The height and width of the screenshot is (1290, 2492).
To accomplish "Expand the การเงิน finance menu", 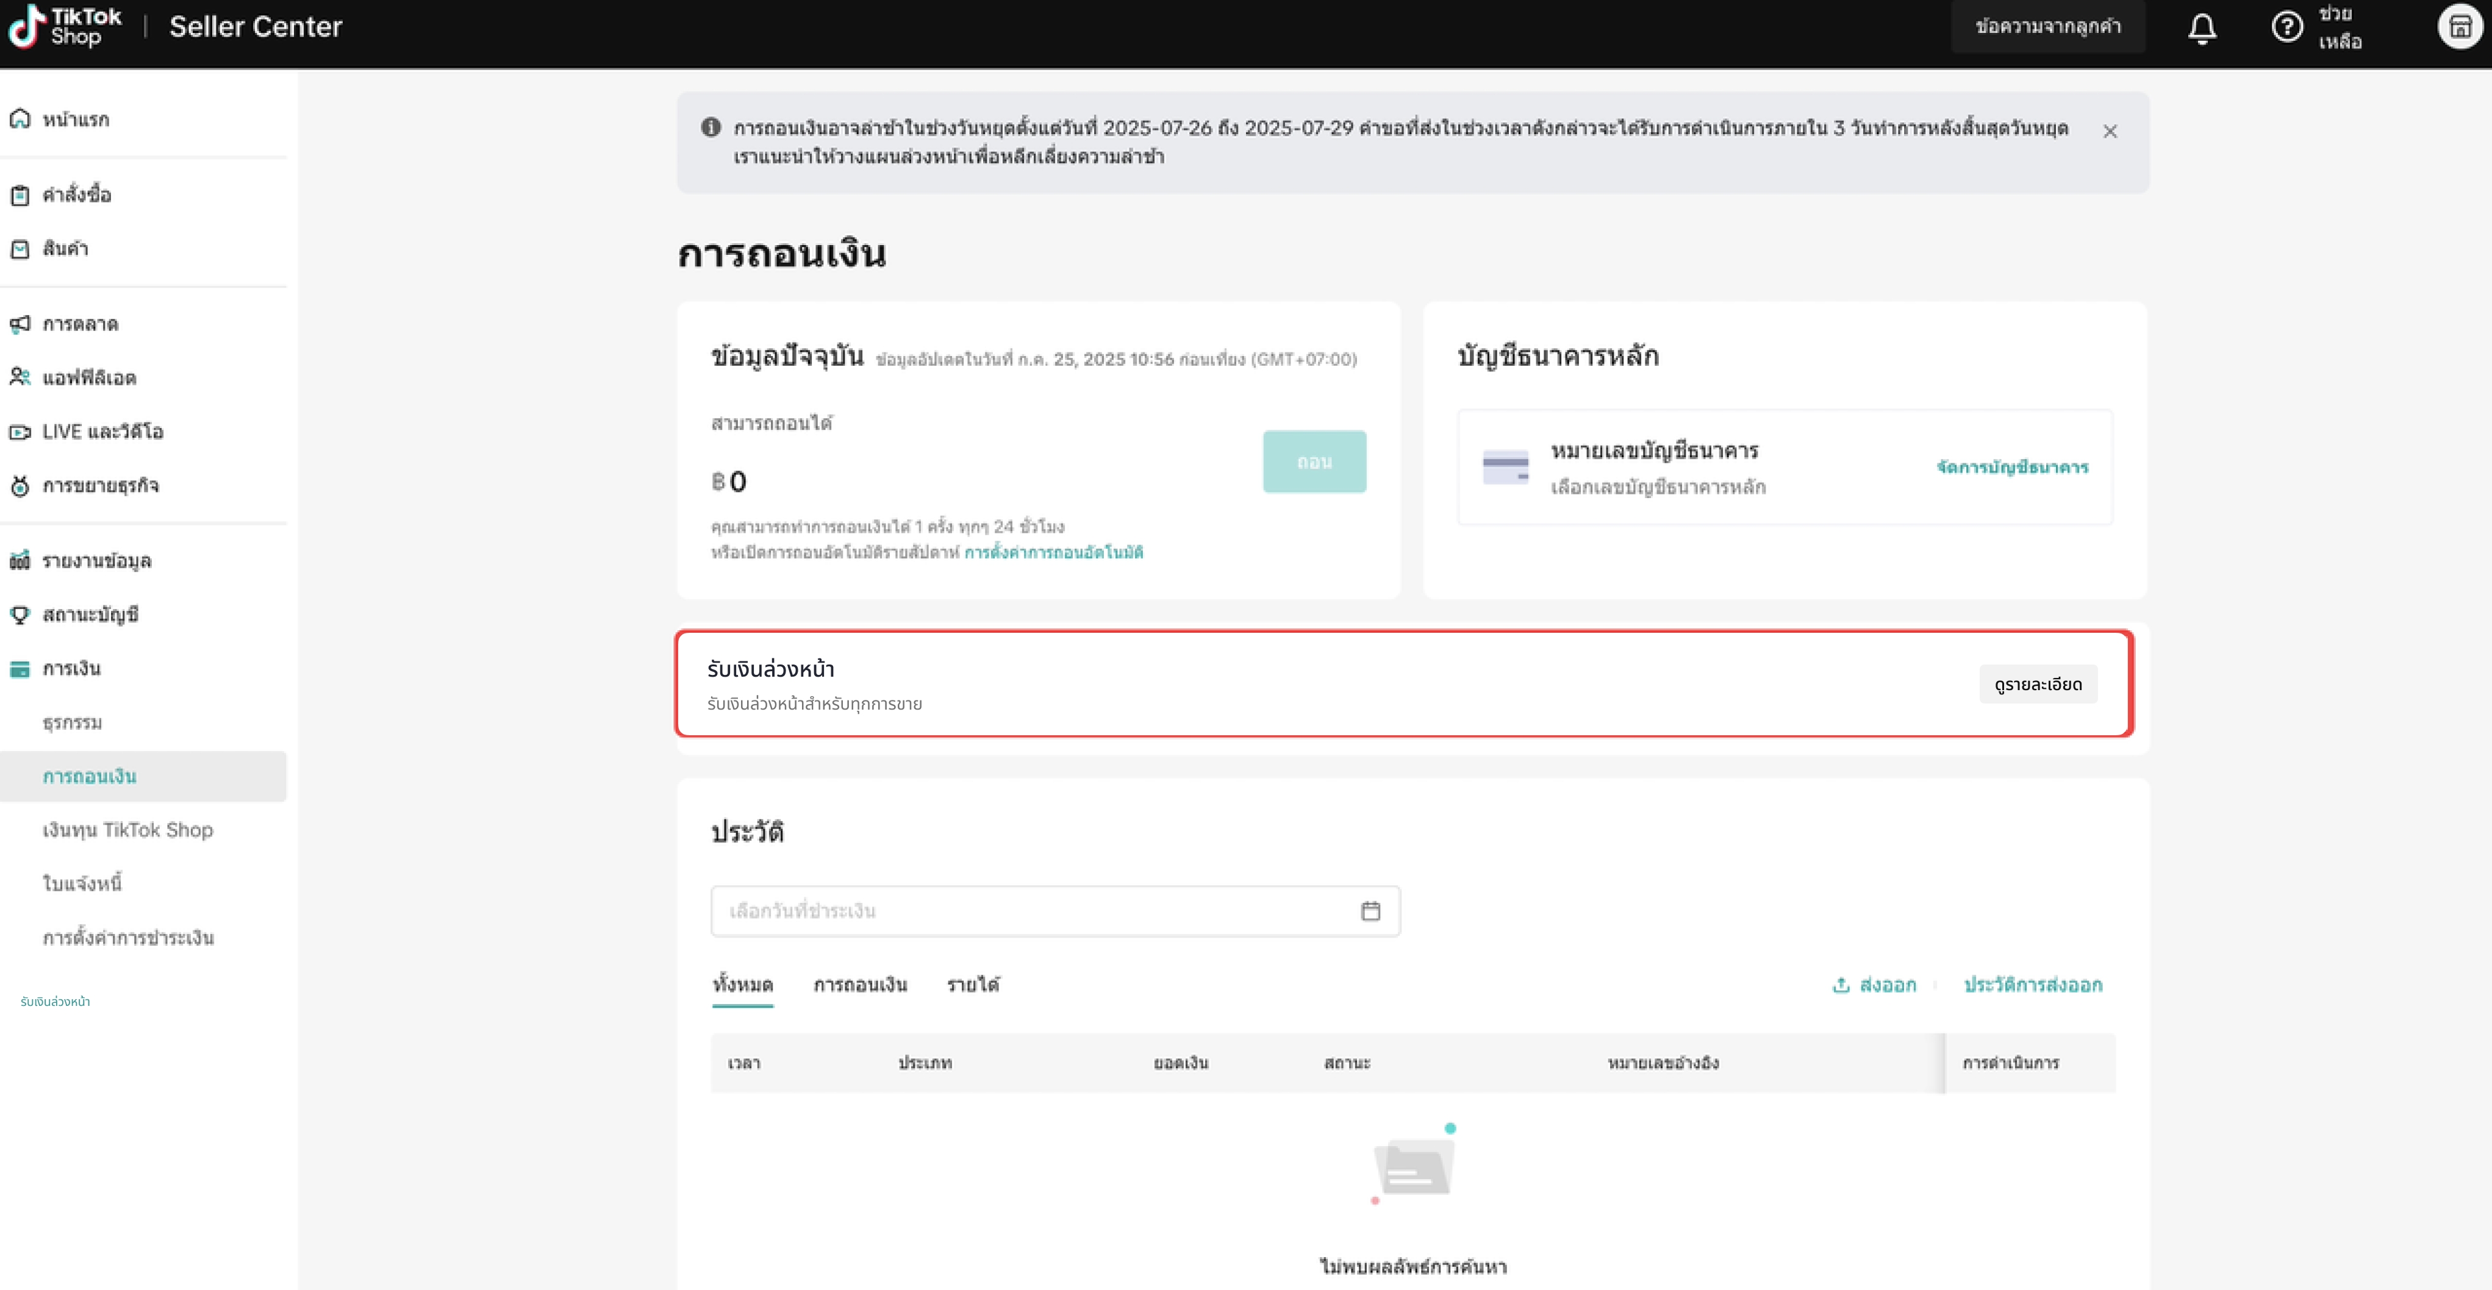I will (x=71, y=669).
